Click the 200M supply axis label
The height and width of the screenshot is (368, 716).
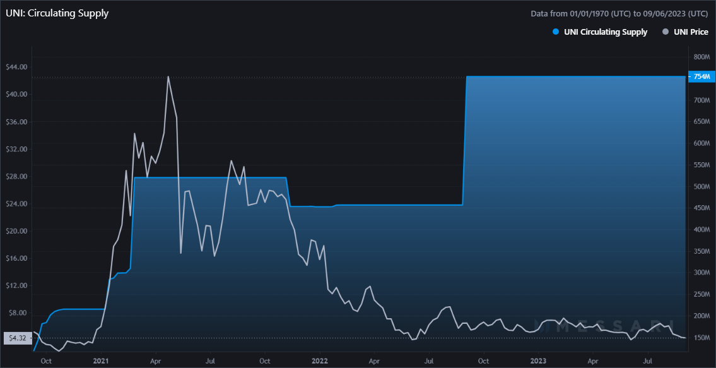coord(702,316)
